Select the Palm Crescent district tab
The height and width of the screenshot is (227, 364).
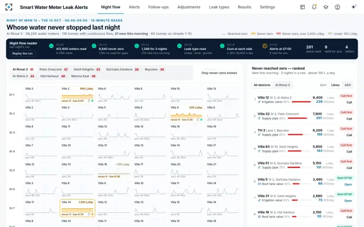(x=54, y=69)
